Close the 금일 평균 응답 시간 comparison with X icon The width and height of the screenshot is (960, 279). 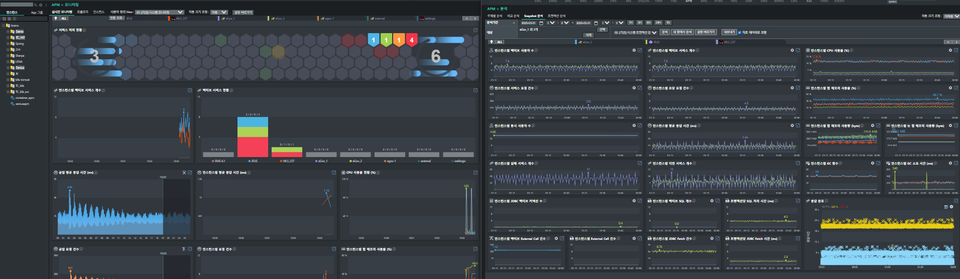coord(184,173)
